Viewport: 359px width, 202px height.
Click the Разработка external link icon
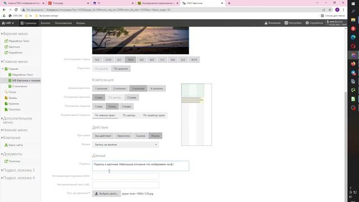[6, 52]
